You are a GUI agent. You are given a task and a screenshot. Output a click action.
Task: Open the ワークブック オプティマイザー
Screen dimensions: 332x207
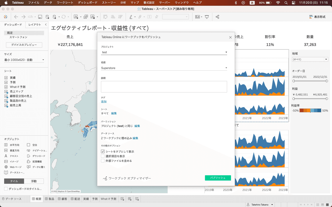click(127, 178)
